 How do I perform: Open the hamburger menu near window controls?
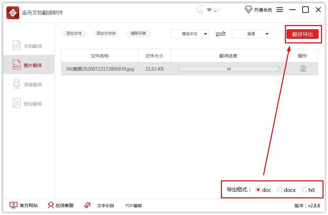[x=279, y=10]
